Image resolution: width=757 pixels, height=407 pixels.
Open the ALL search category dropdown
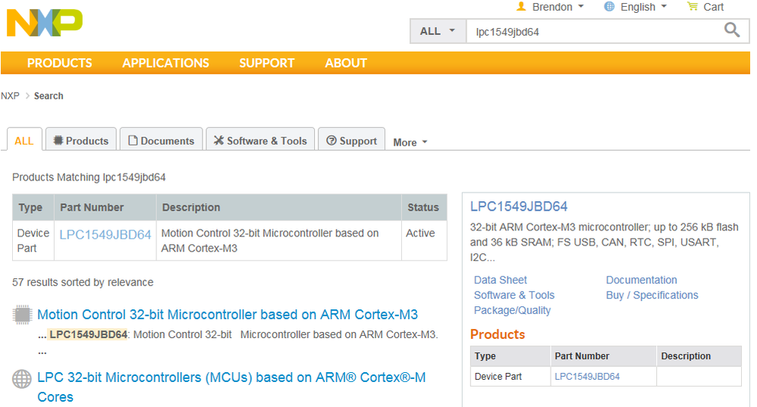(x=438, y=31)
